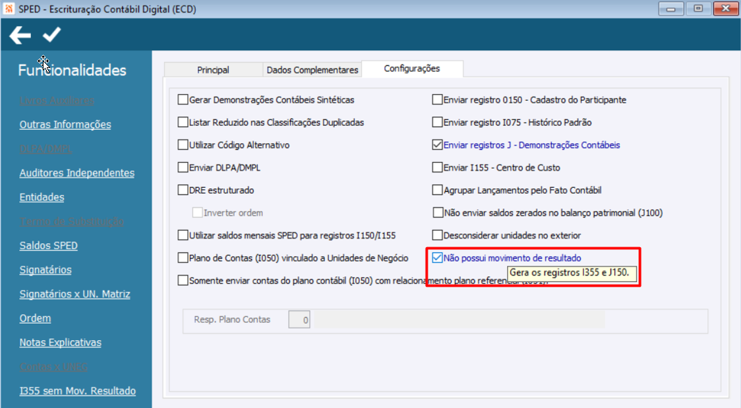Screen dimensions: 741x408
Task: Enable Enviar I155 Centro de Custo
Action: click(437, 167)
